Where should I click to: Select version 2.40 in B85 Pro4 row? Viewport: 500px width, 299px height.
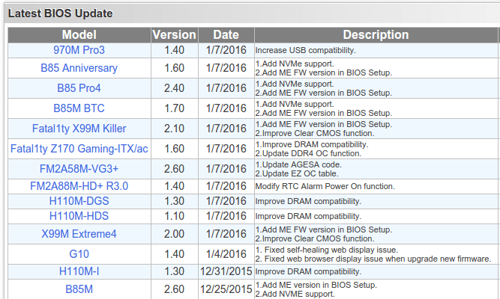[174, 88]
